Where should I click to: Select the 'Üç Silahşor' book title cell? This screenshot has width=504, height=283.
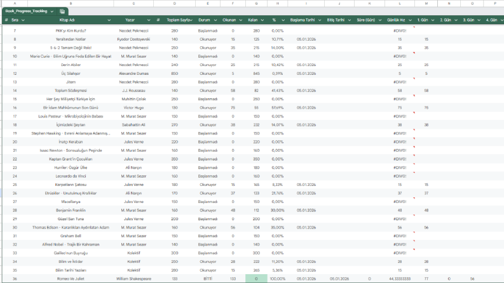[x=71, y=74]
